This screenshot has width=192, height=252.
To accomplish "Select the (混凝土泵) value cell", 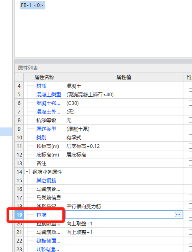I will tap(124, 129).
